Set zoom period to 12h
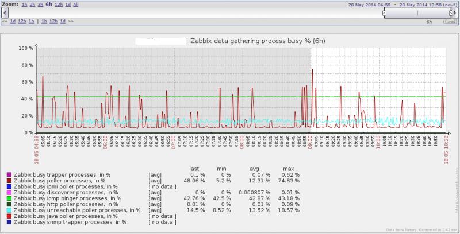 (x=59, y=5)
